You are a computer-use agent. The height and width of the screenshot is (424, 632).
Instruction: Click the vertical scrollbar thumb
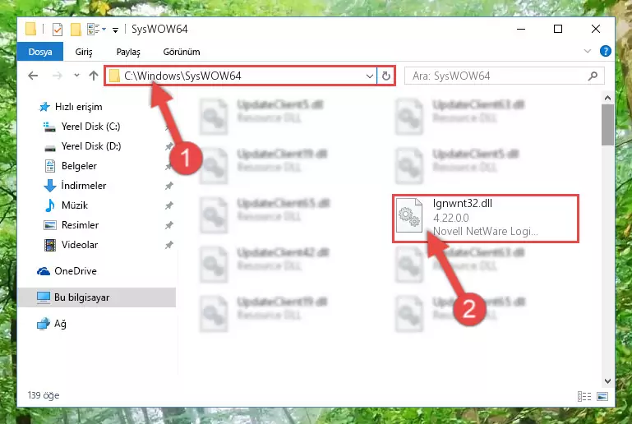(x=608, y=125)
